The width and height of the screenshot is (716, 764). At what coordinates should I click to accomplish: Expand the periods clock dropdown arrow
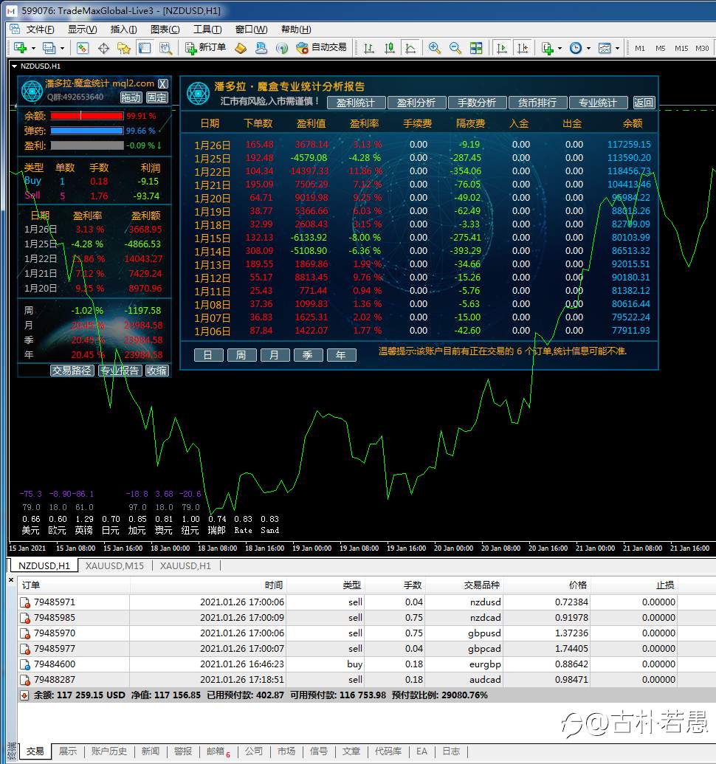[588, 48]
